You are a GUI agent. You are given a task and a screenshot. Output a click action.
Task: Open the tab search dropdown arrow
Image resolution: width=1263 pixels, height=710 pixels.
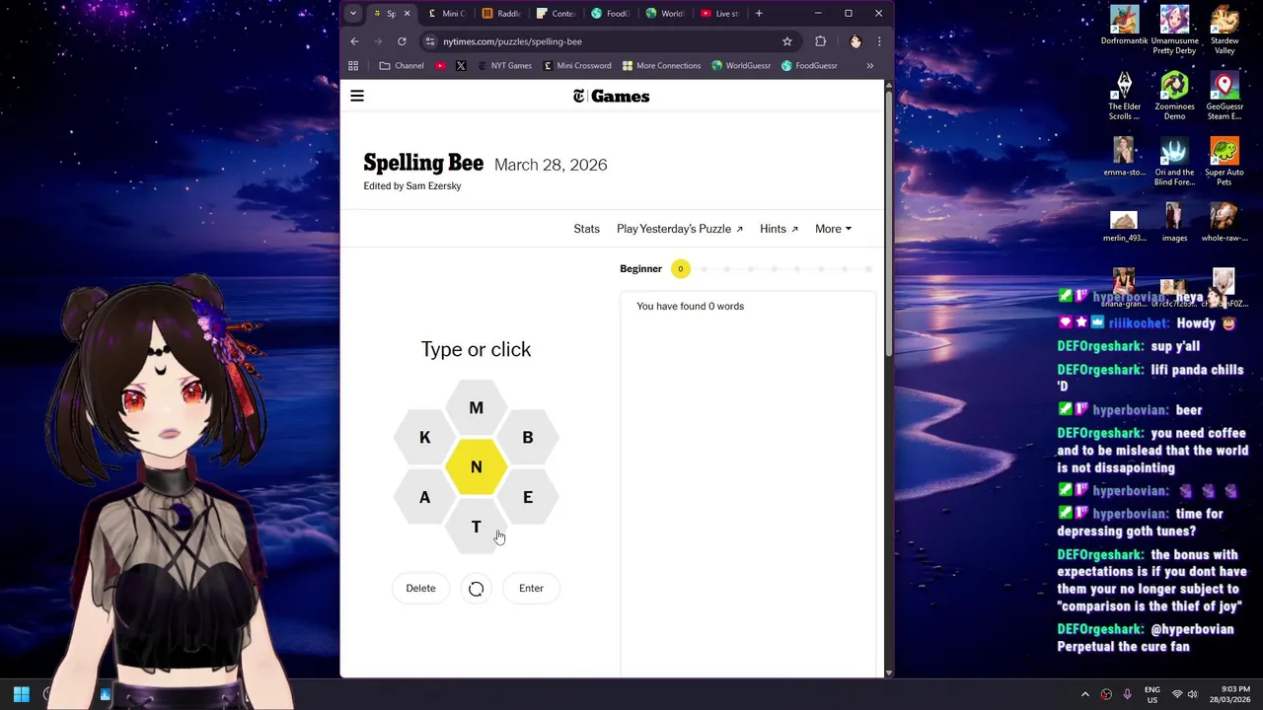[x=353, y=14]
